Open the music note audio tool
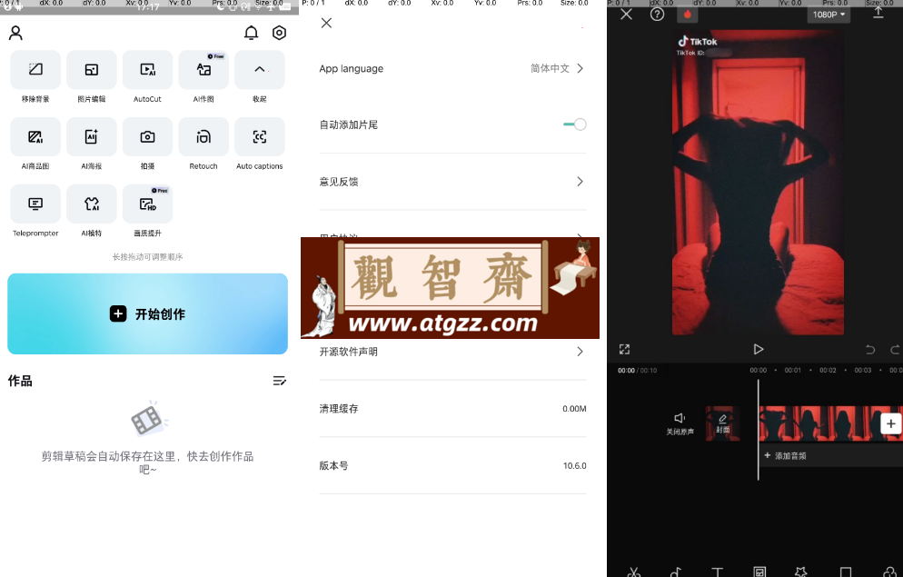Image resolution: width=903 pixels, height=577 pixels. [x=676, y=572]
